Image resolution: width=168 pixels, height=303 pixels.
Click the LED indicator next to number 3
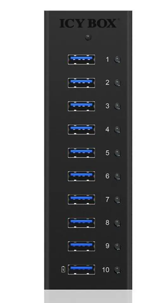click(x=117, y=106)
